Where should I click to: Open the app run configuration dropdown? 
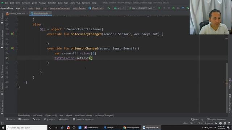click(x=119, y=8)
